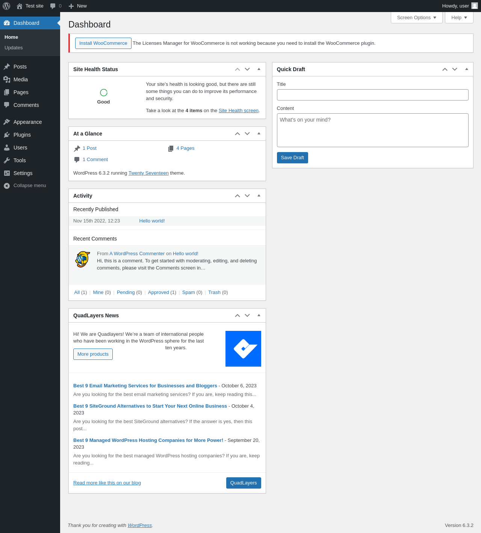Viewport: 481px width, 533px height.
Task: Move Activity widget up
Action: (x=237, y=196)
